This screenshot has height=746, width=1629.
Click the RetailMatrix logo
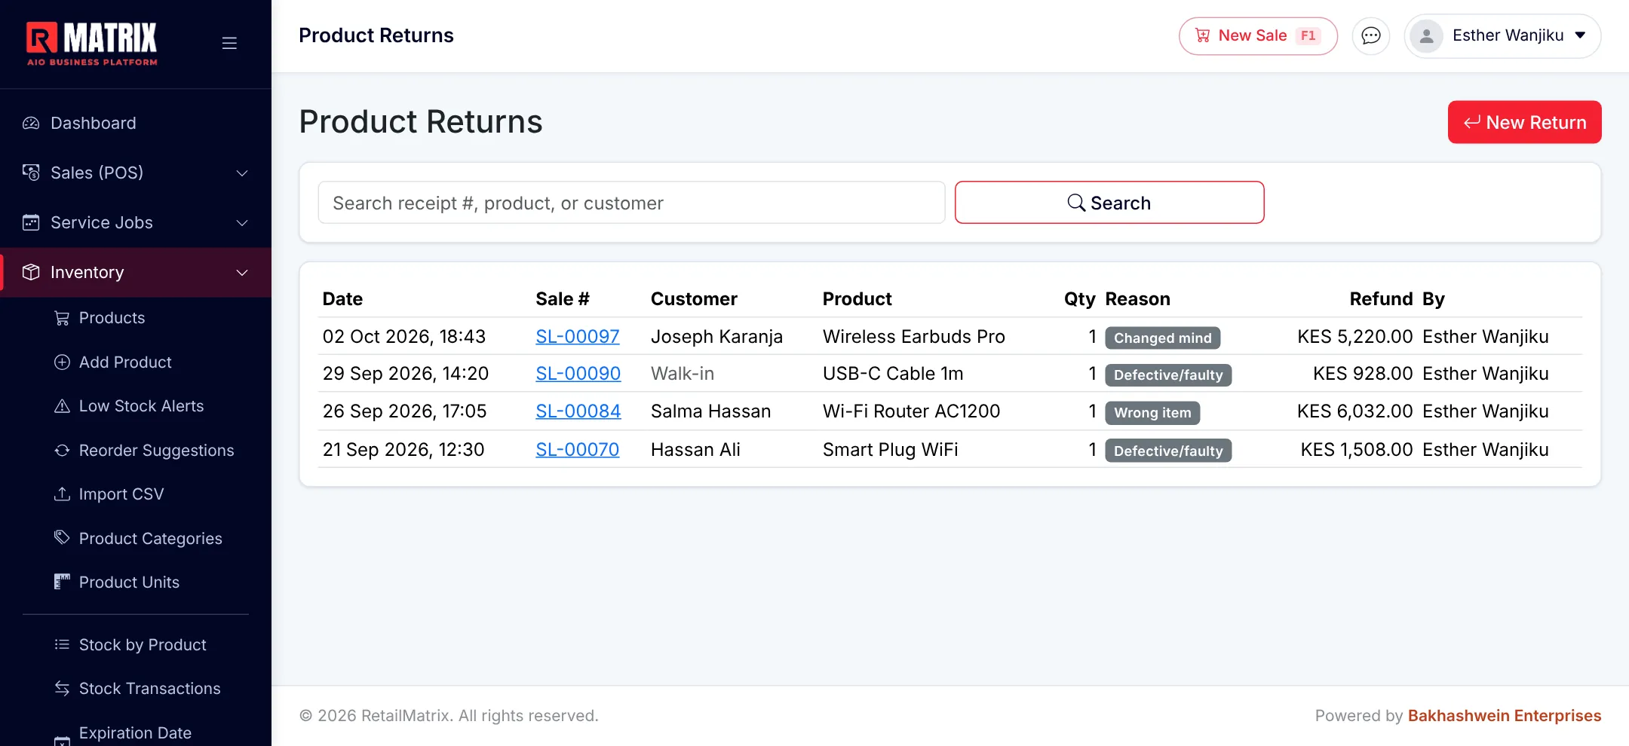point(92,43)
